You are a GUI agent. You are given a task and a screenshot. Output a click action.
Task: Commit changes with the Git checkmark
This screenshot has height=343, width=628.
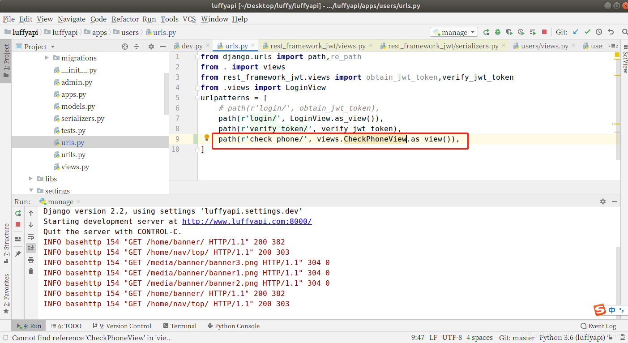(587, 32)
